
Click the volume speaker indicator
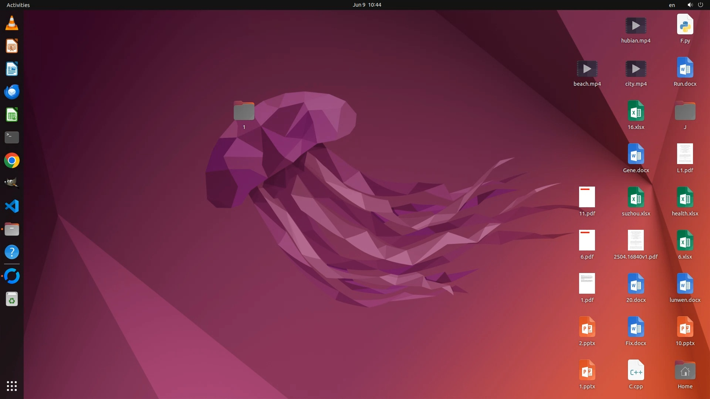pyautogui.click(x=690, y=5)
